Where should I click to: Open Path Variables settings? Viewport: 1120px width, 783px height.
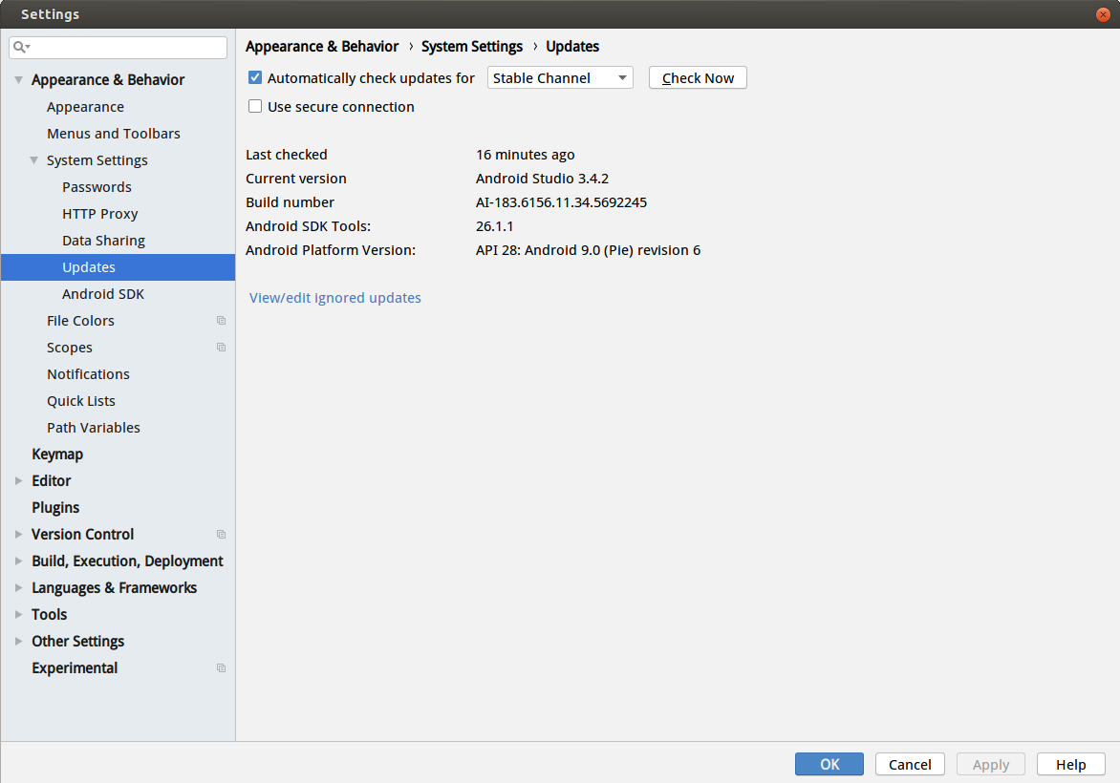(94, 428)
